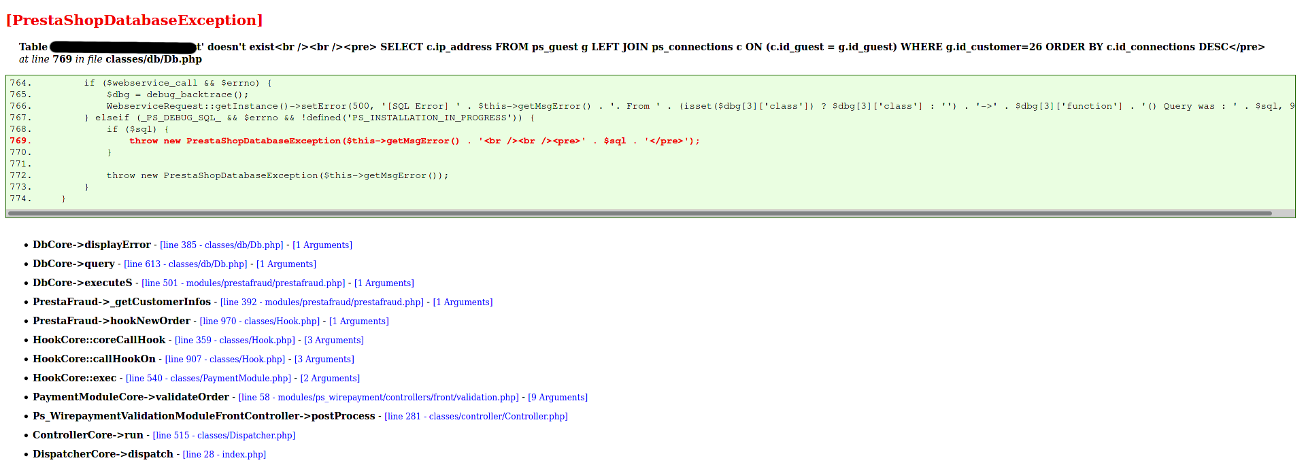The image size is (1306, 469).
Task: Click horizontal scrollbar of code snippet
Action: [x=639, y=213]
